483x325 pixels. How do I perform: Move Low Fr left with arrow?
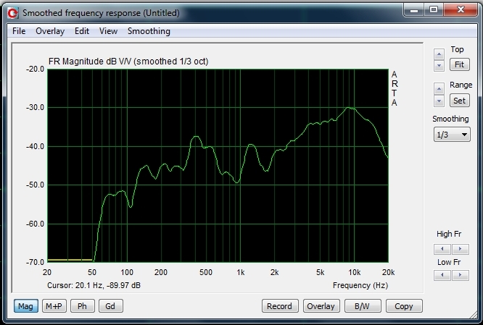click(x=442, y=275)
